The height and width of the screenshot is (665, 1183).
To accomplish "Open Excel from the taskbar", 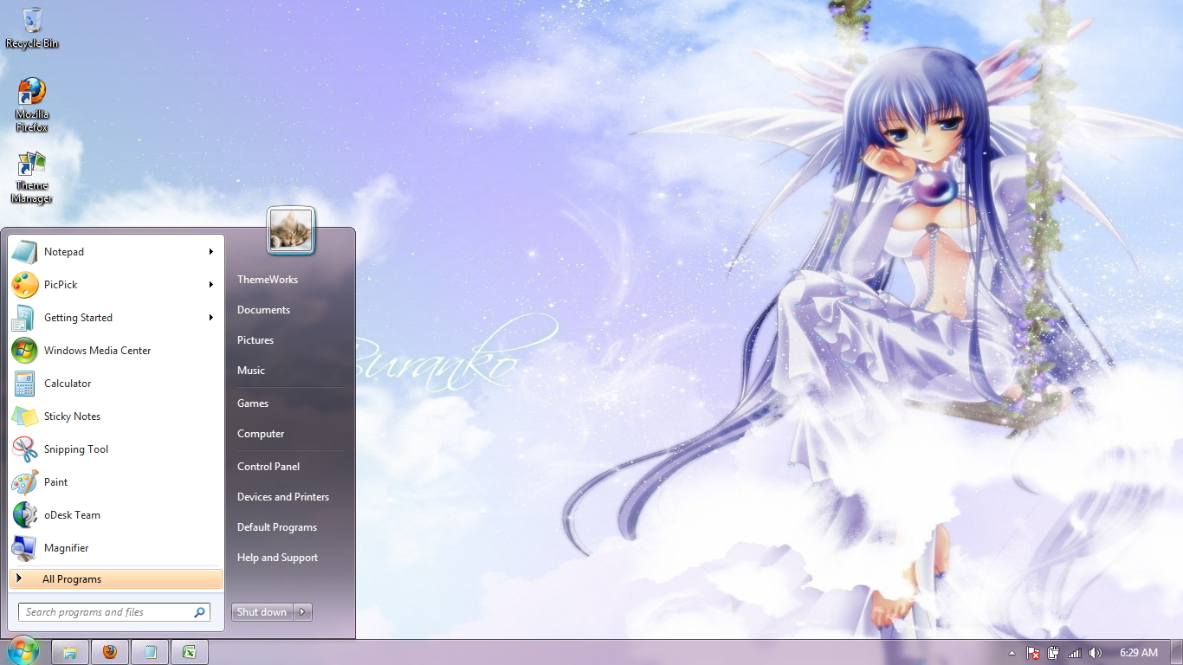I will (x=190, y=652).
